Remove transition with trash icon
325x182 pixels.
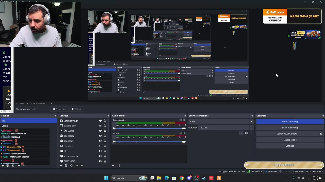coord(246,133)
